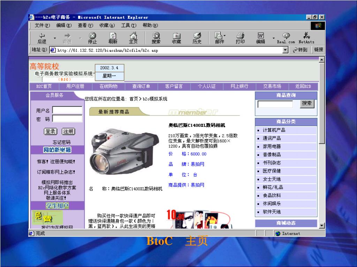This screenshot has height=267, width=357.
Task: Expand the Mail button dropdown arrow
Action: [225, 36]
